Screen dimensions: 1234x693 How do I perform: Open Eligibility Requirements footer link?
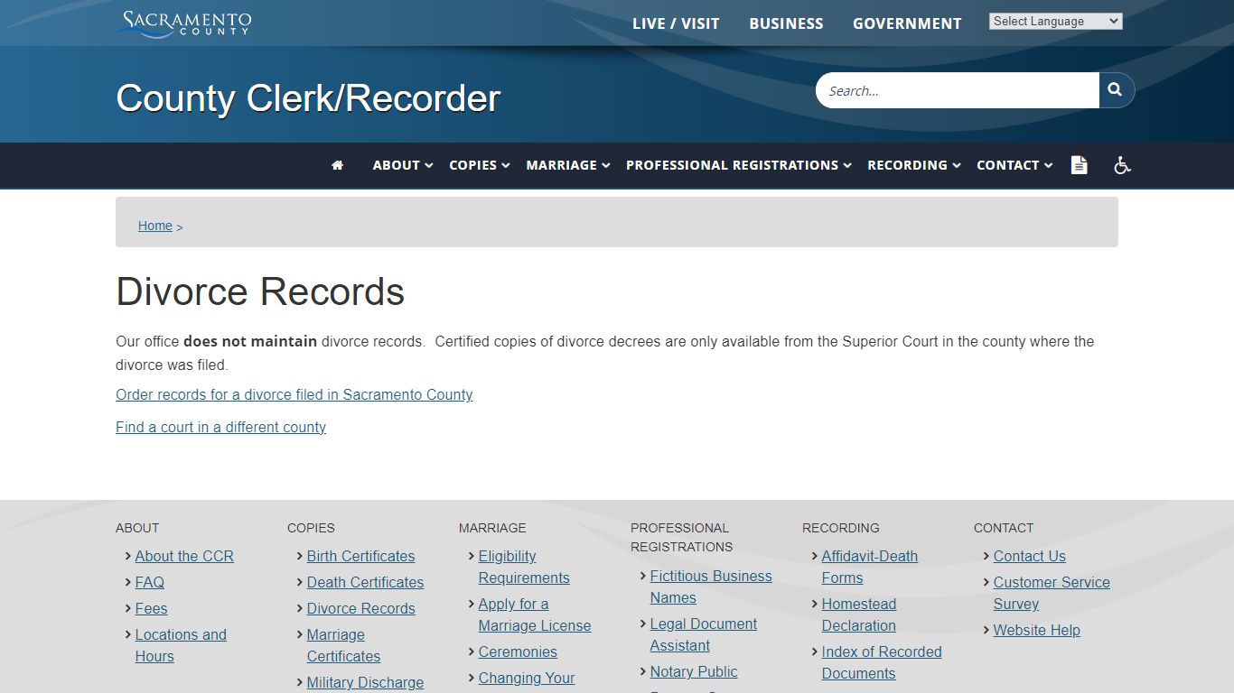tap(524, 567)
